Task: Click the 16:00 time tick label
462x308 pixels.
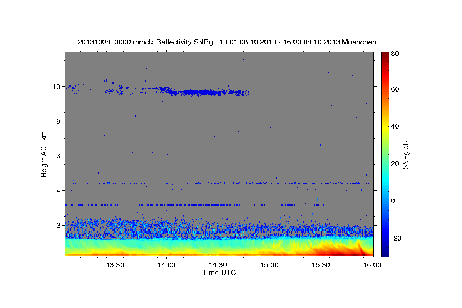Action: (x=373, y=265)
